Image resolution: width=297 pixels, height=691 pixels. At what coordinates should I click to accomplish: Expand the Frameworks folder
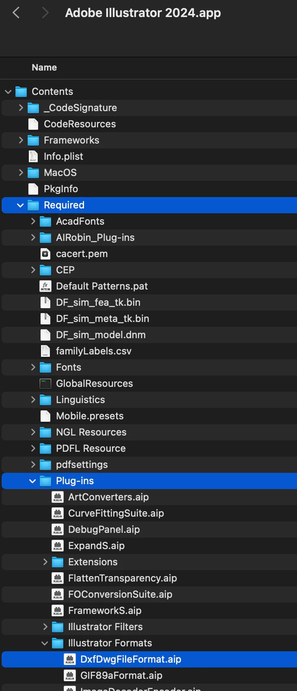point(21,140)
